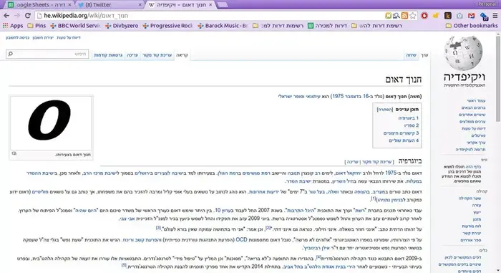Open the BBC World Service bookmark

click(75, 26)
